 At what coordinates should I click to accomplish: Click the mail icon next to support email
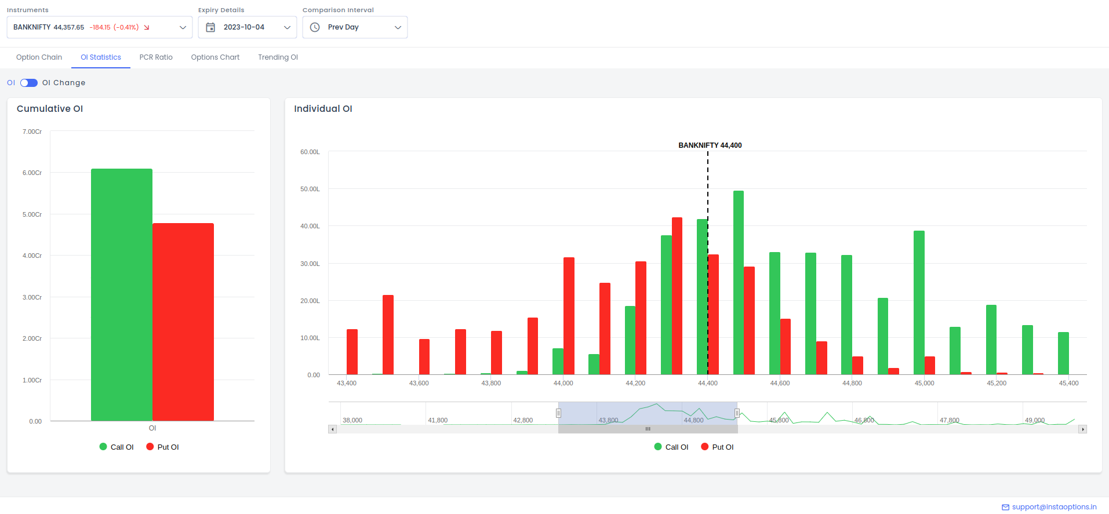coord(1006,507)
